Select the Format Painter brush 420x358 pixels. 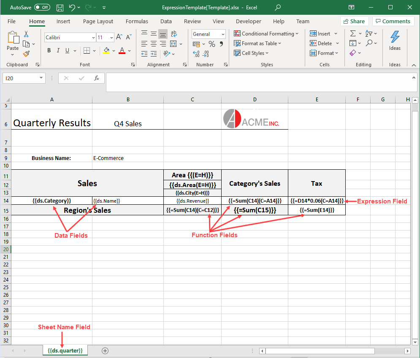[x=26, y=54]
